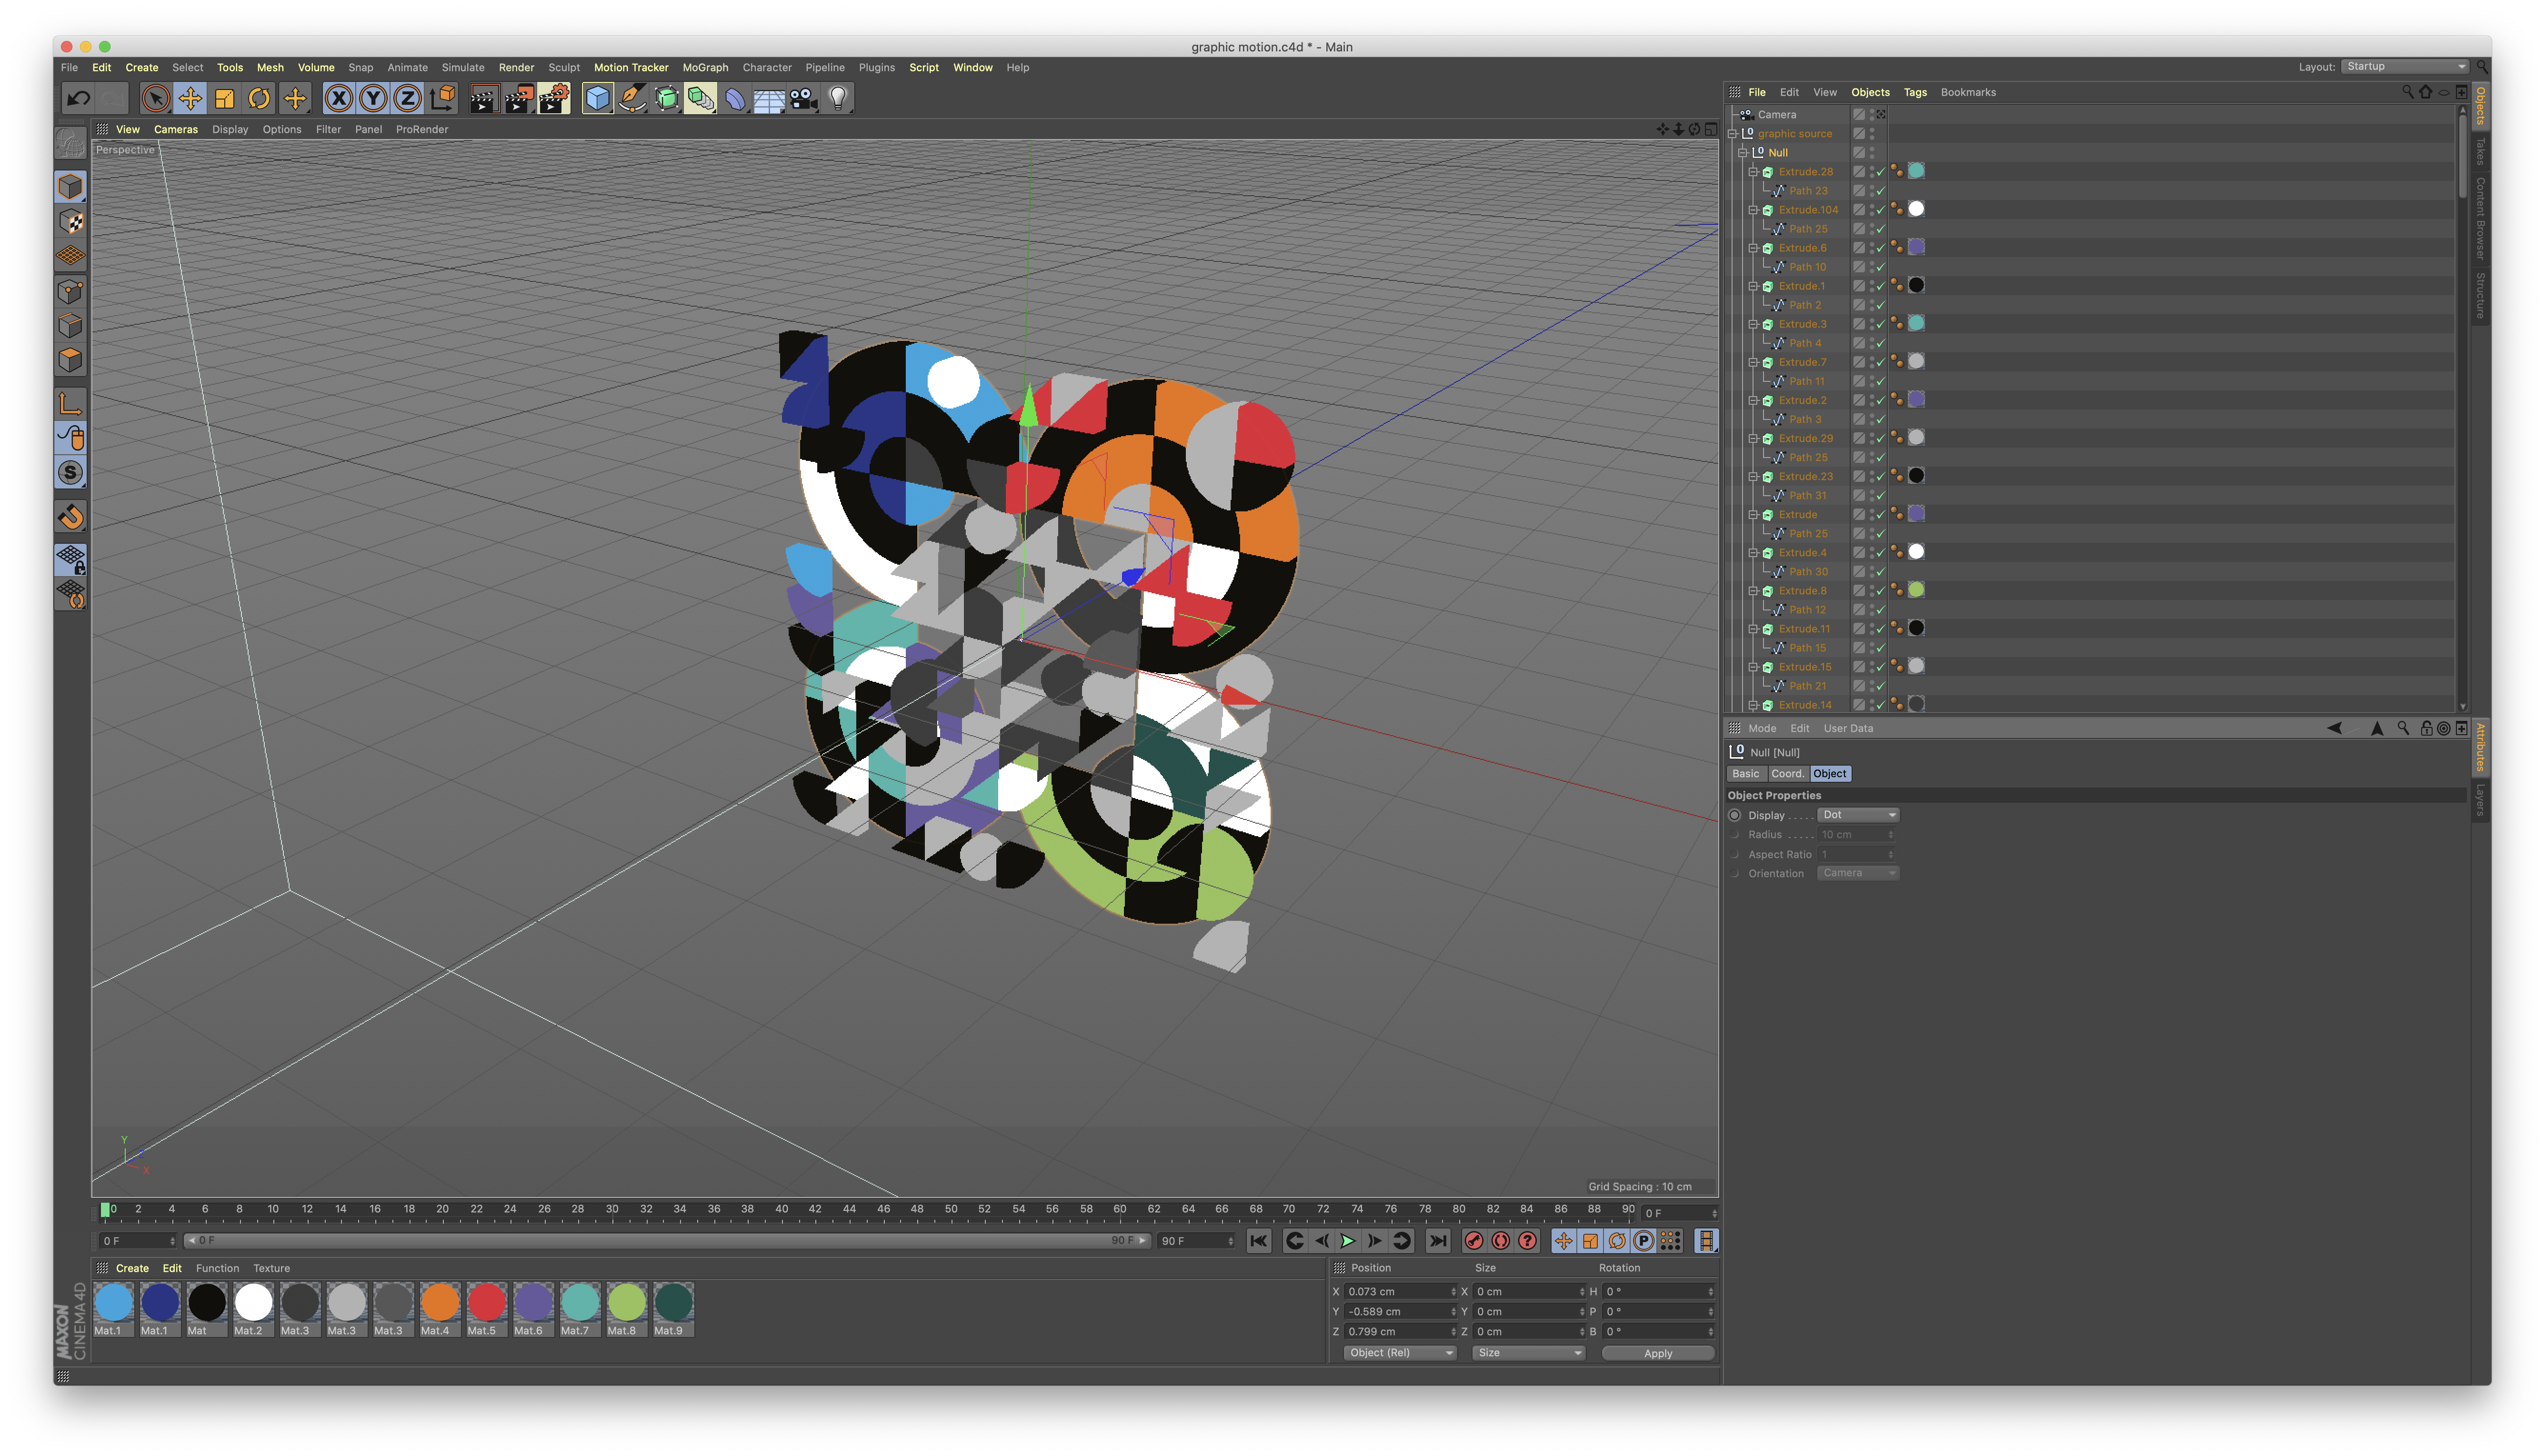The height and width of the screenshot is (1456, 2545).
Task: Select the Spline Pen tool
Action: coord(632,98)
